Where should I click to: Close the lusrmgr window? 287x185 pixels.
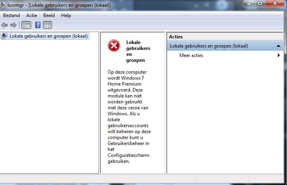click(x=275, y=3)
